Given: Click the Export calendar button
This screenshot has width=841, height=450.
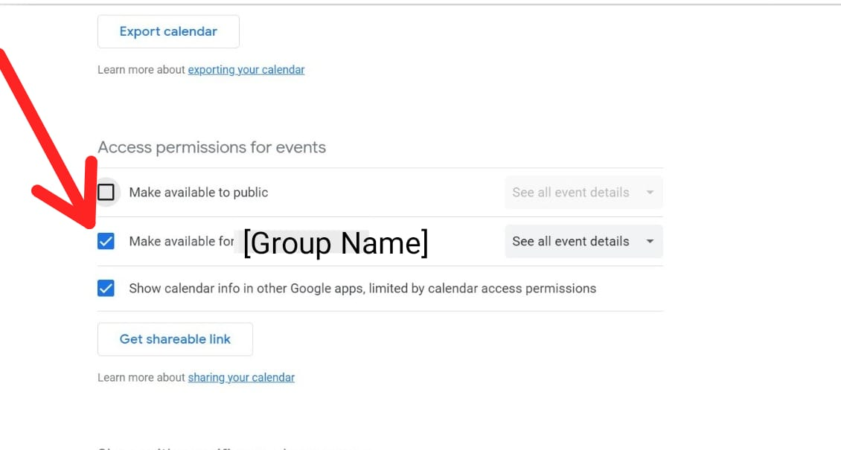Looking at the screenshot, I should (x=168, y=31).
